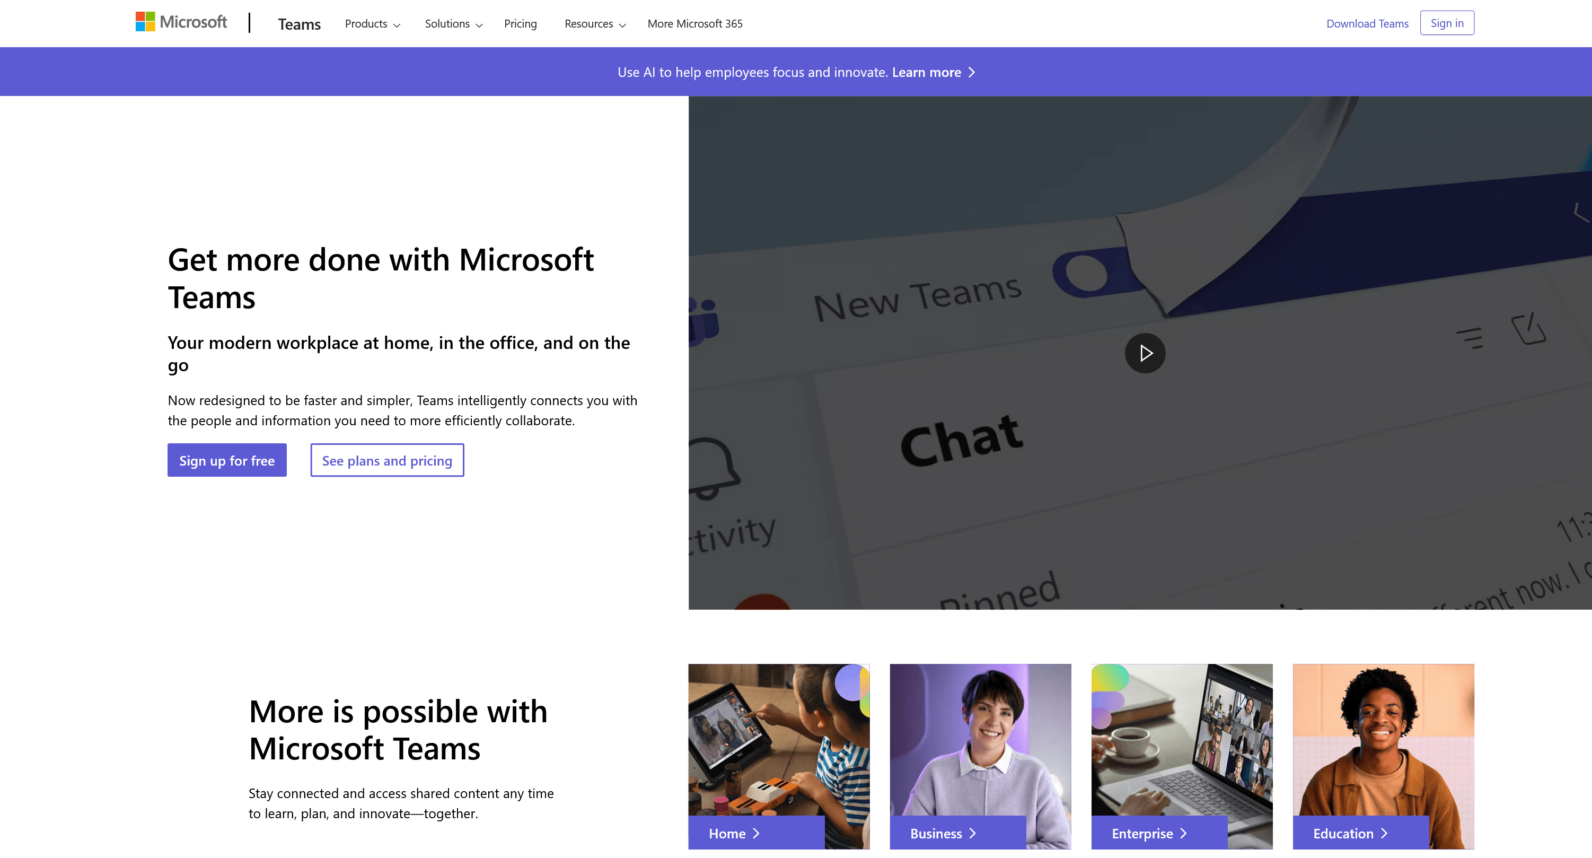Click Sign up for free button

tap(227, 460)
